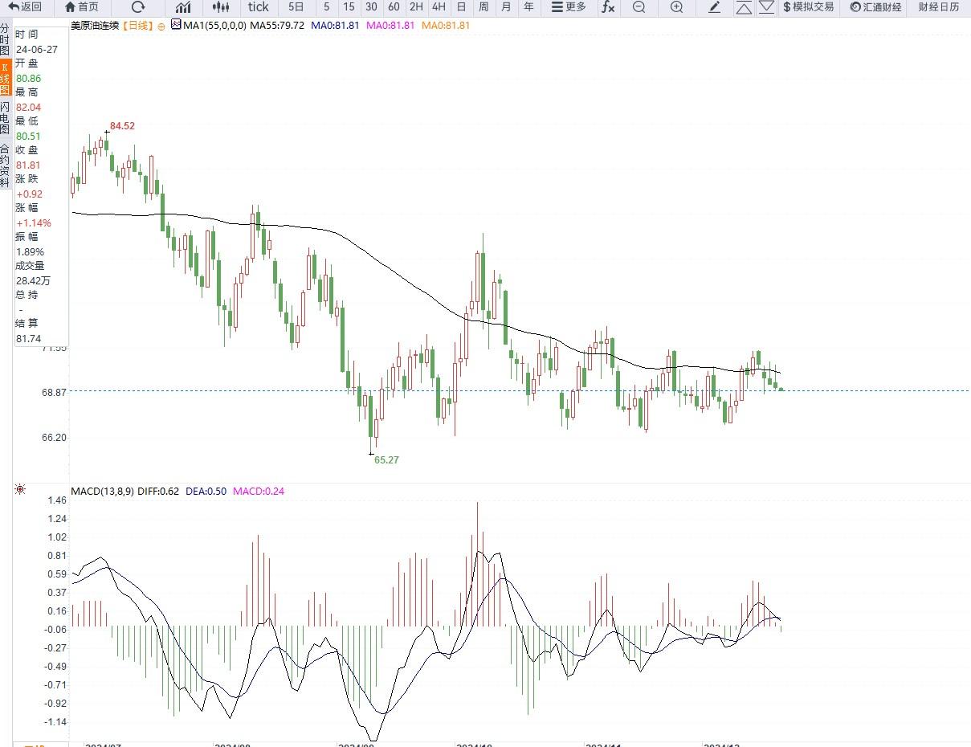Click the up-triangle expand icon in toolbar

click(744, 7)
